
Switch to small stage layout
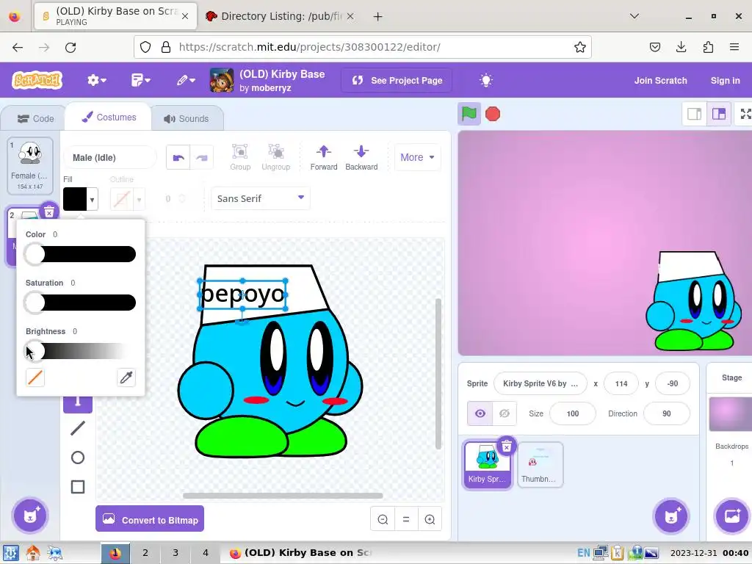(x=695, y=114)
